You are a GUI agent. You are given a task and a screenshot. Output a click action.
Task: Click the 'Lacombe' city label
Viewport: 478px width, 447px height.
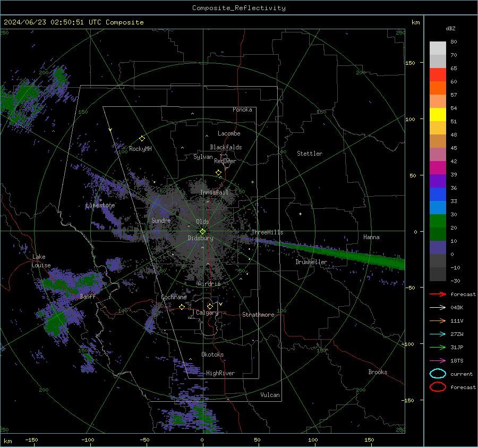click(229, 133)
